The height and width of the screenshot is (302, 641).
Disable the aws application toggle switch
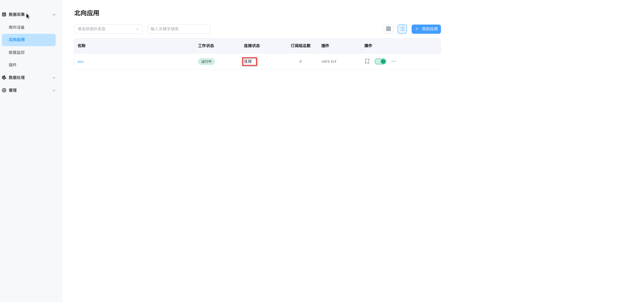coord(380,61)
